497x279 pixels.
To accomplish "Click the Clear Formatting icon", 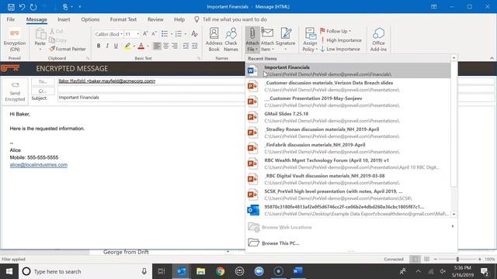I will (195, 34).
